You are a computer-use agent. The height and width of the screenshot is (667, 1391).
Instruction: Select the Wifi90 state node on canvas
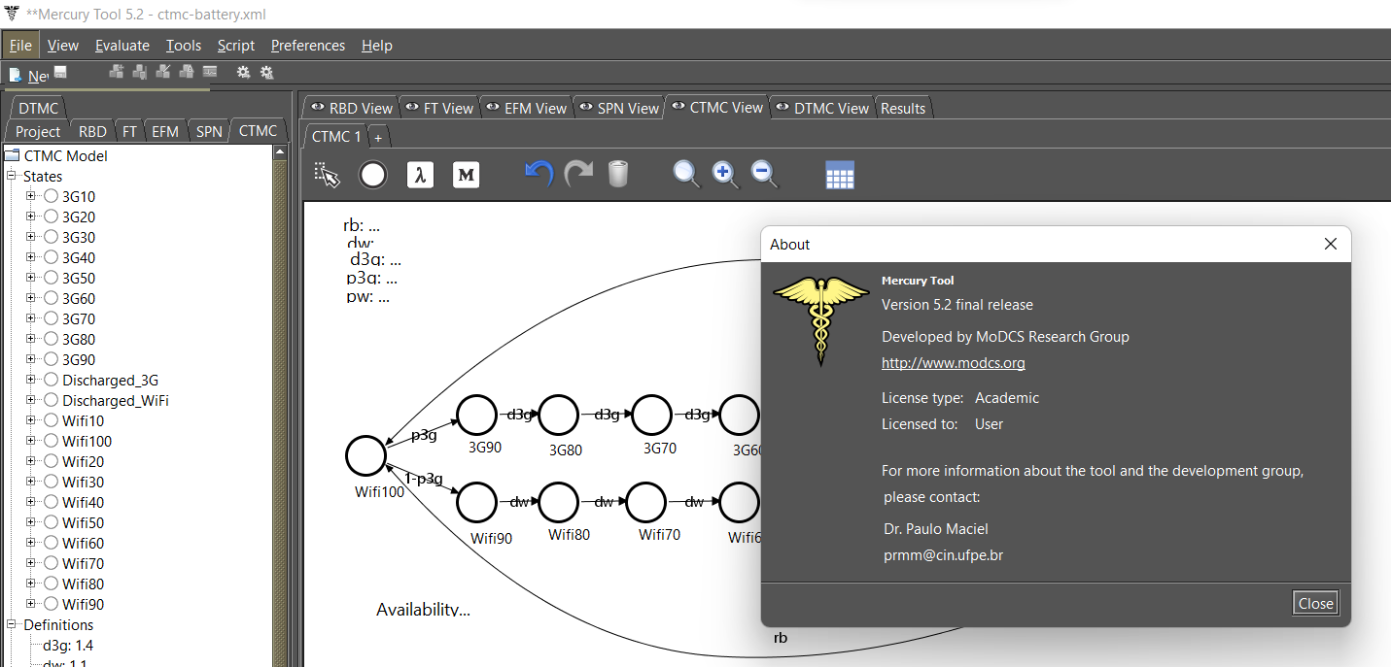coord(477,503)
